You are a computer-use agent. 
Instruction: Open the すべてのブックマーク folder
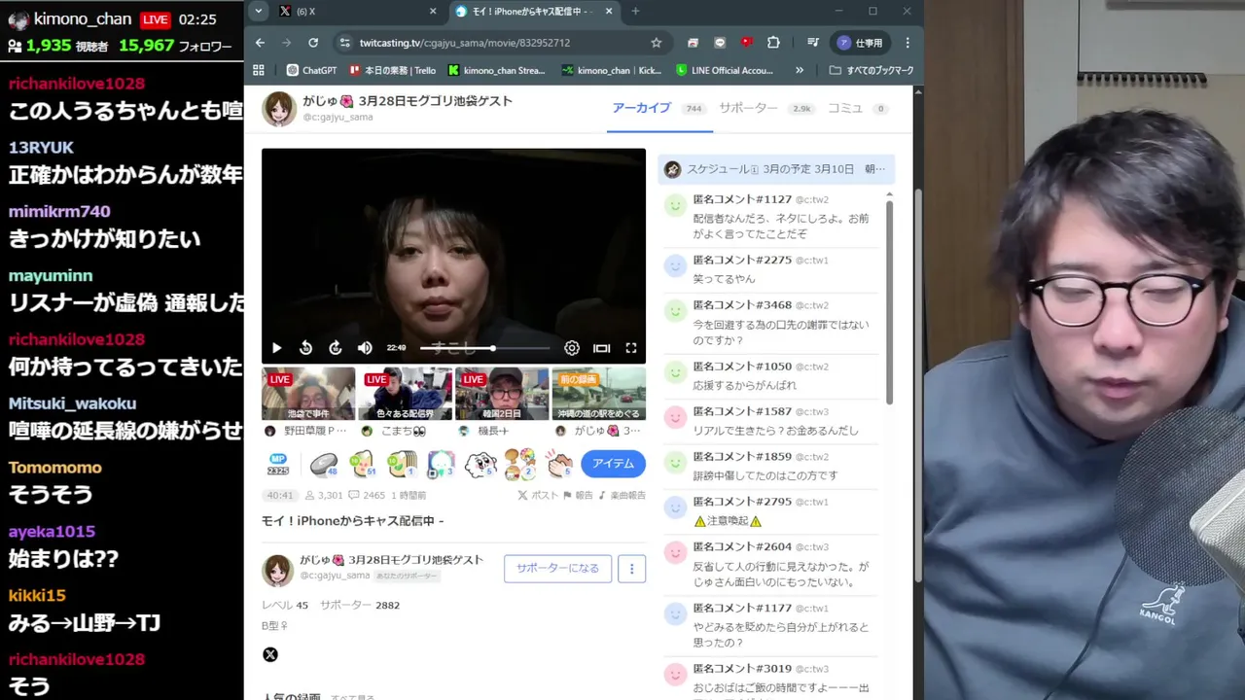pyautogui.click(x=871, y=70)
